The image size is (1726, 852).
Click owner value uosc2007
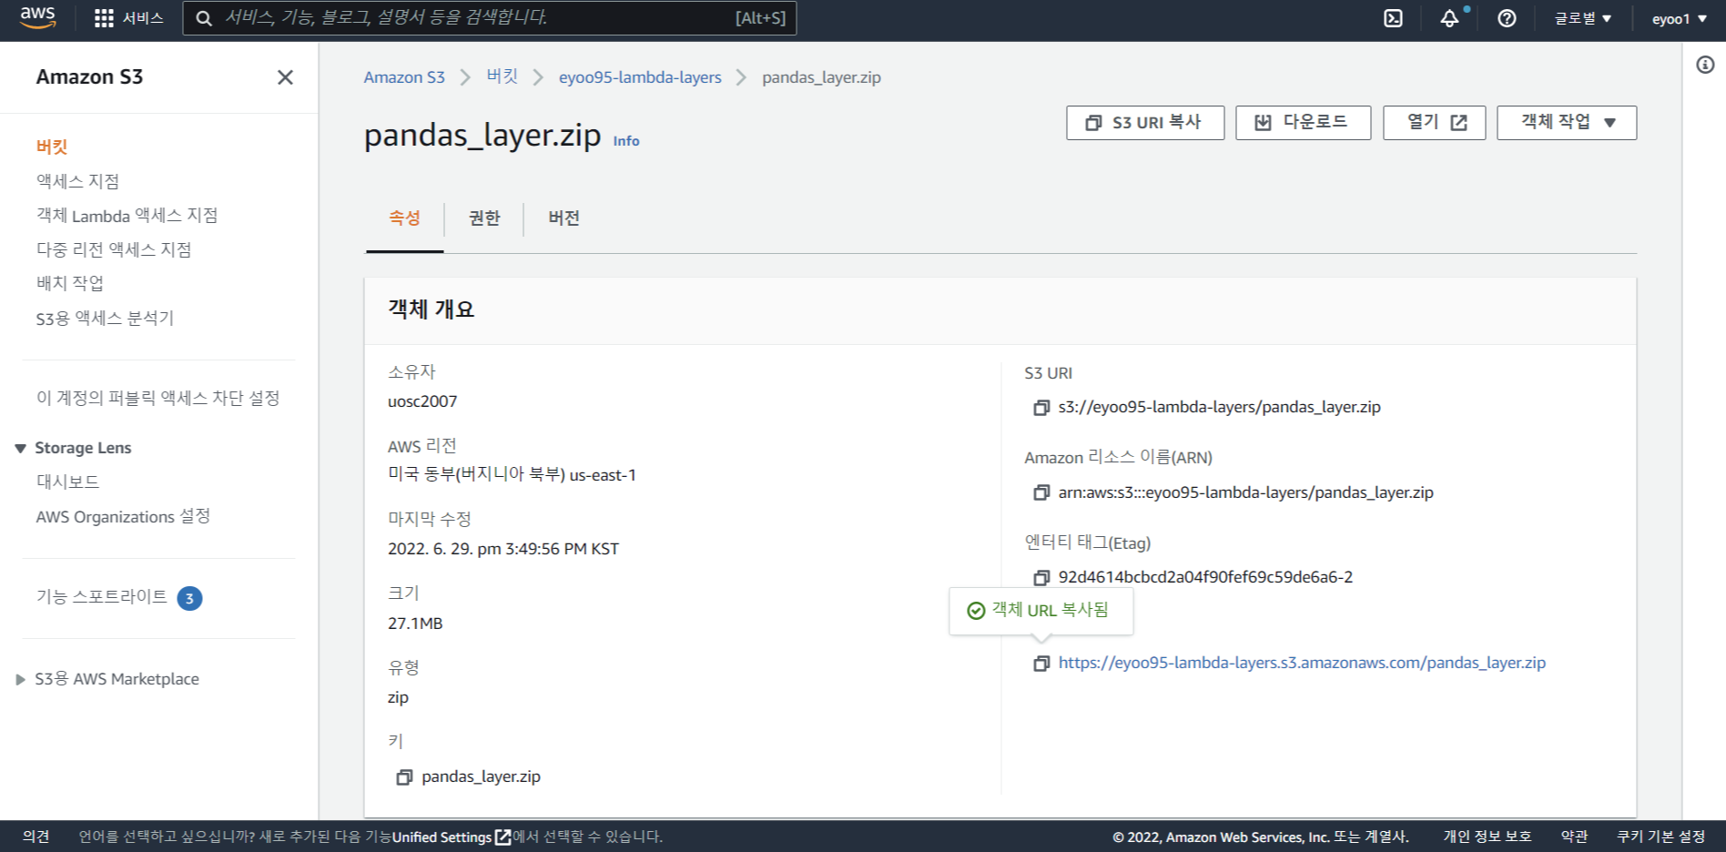pyautogui.click(x=422, y=401)
